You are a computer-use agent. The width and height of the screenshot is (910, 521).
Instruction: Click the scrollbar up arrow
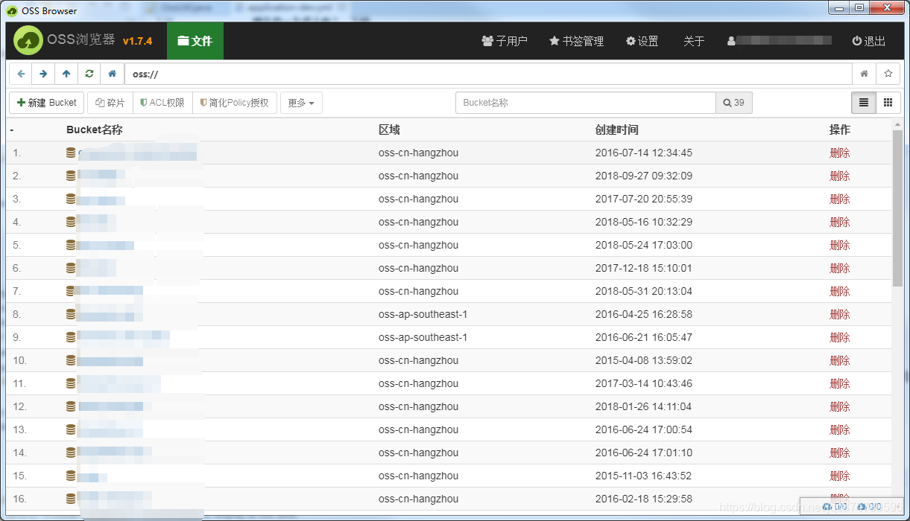(897, 124)
